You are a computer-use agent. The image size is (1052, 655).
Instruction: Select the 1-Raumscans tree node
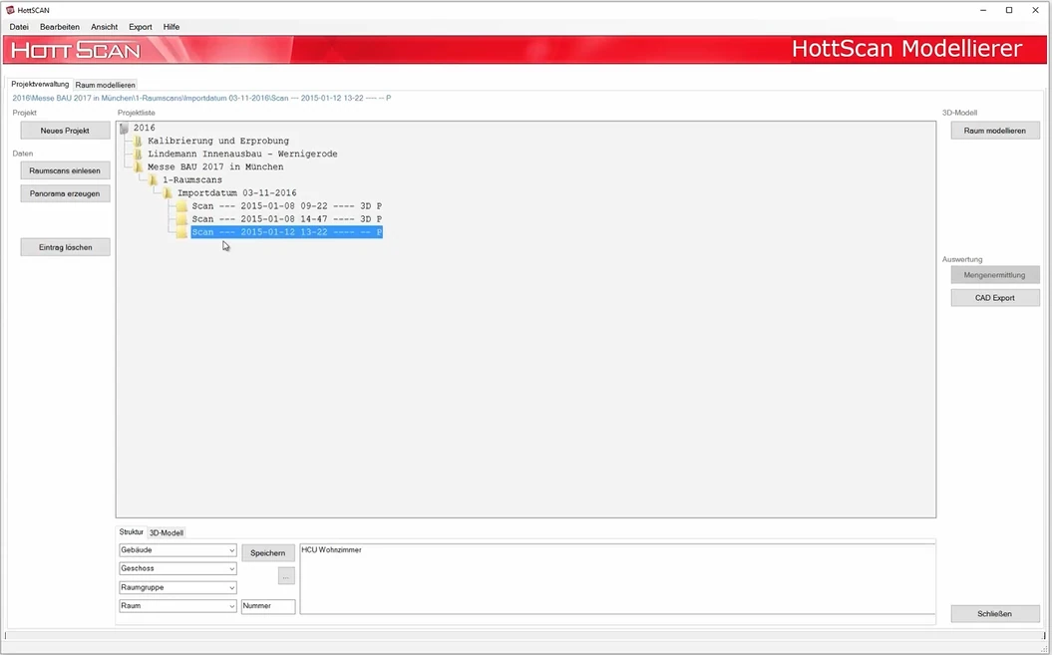click(x=192, y=179)
